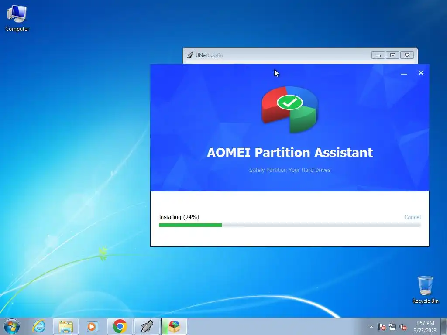Maximize the UNetbootin window
This screenshot has height=335, width=447.
click(x=392, y=55)
